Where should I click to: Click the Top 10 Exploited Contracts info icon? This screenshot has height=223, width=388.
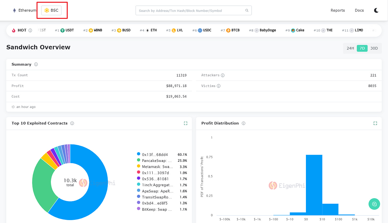72,123
